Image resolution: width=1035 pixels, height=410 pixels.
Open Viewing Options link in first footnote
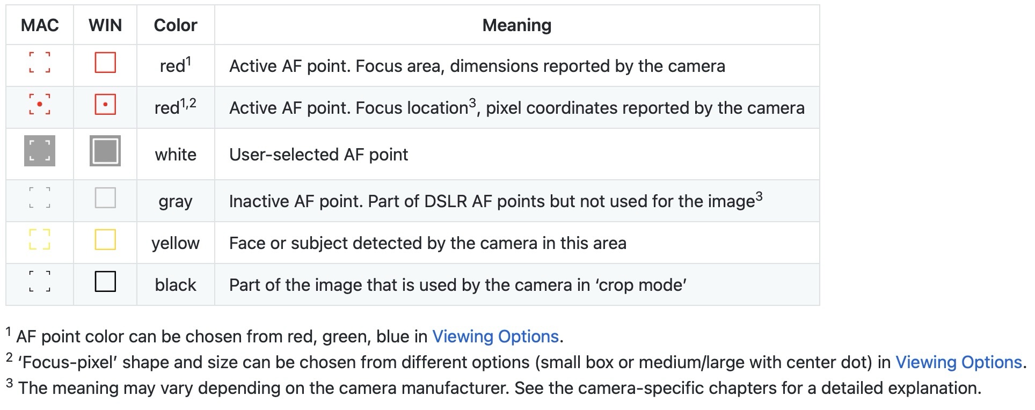coord(495,336)
